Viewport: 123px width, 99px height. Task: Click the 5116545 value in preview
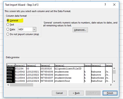click(20, 81)
